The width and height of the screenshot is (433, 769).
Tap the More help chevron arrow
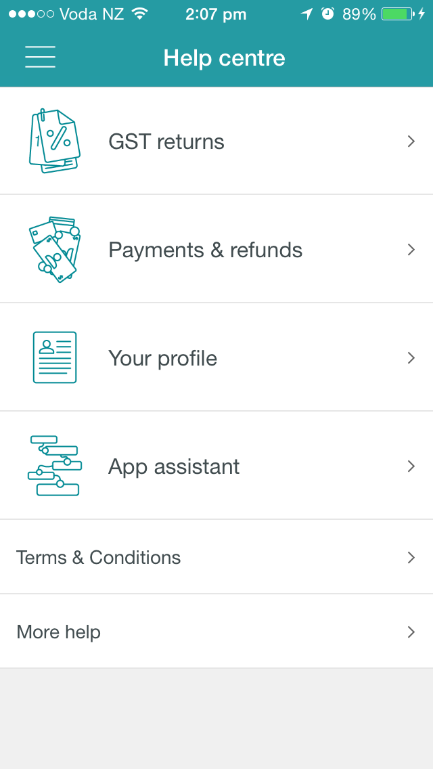(411, 632)
